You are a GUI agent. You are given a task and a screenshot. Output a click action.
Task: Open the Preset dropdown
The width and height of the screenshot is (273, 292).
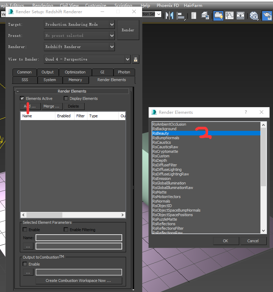[x=79, y=35]
